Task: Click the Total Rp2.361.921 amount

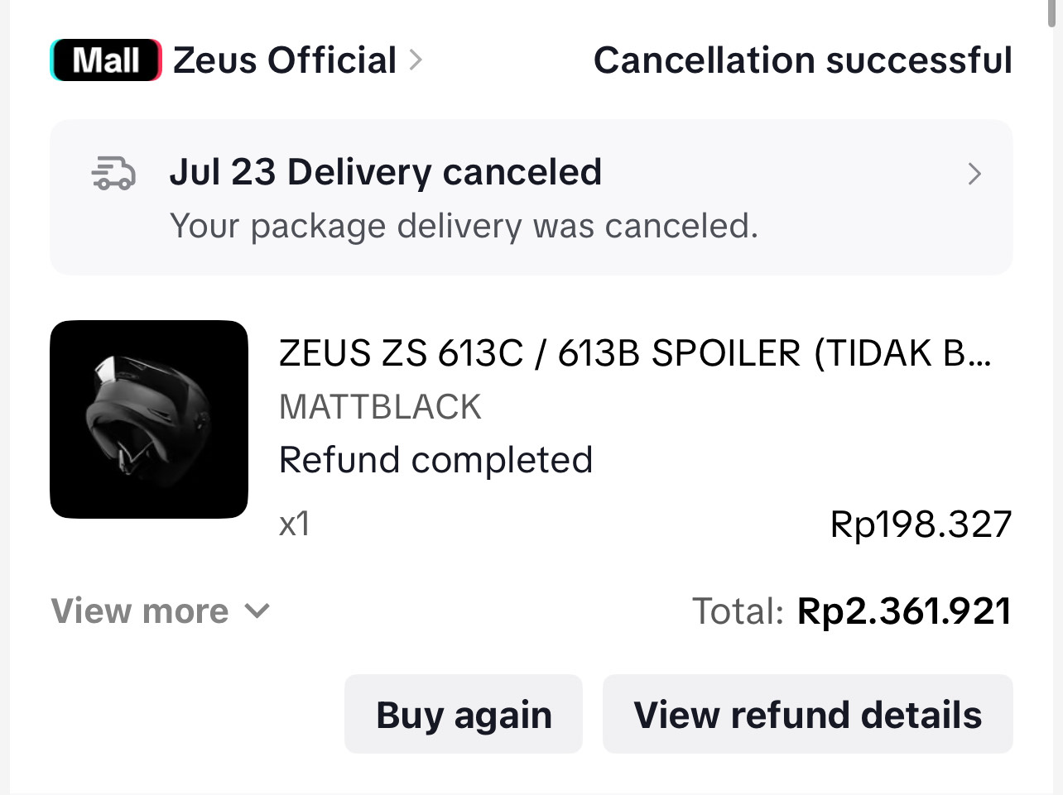Action: pos(903,611)
